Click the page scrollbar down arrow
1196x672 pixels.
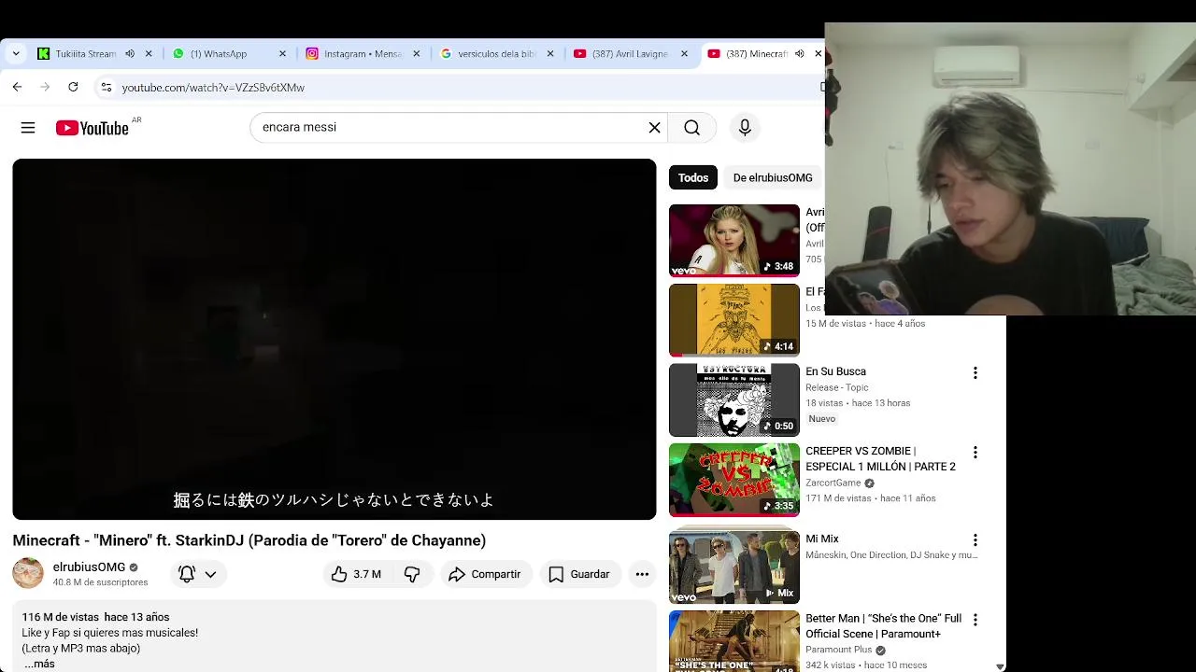pyautogui.click(x=1000, y=666)
